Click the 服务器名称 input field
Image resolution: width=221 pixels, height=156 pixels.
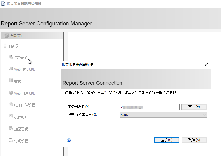150,107
